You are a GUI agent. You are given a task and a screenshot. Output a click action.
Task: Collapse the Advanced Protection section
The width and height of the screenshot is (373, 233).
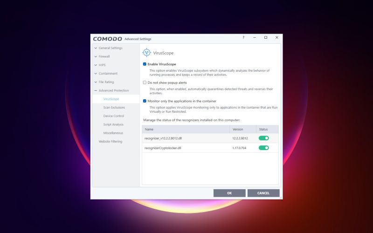(96, 90)
